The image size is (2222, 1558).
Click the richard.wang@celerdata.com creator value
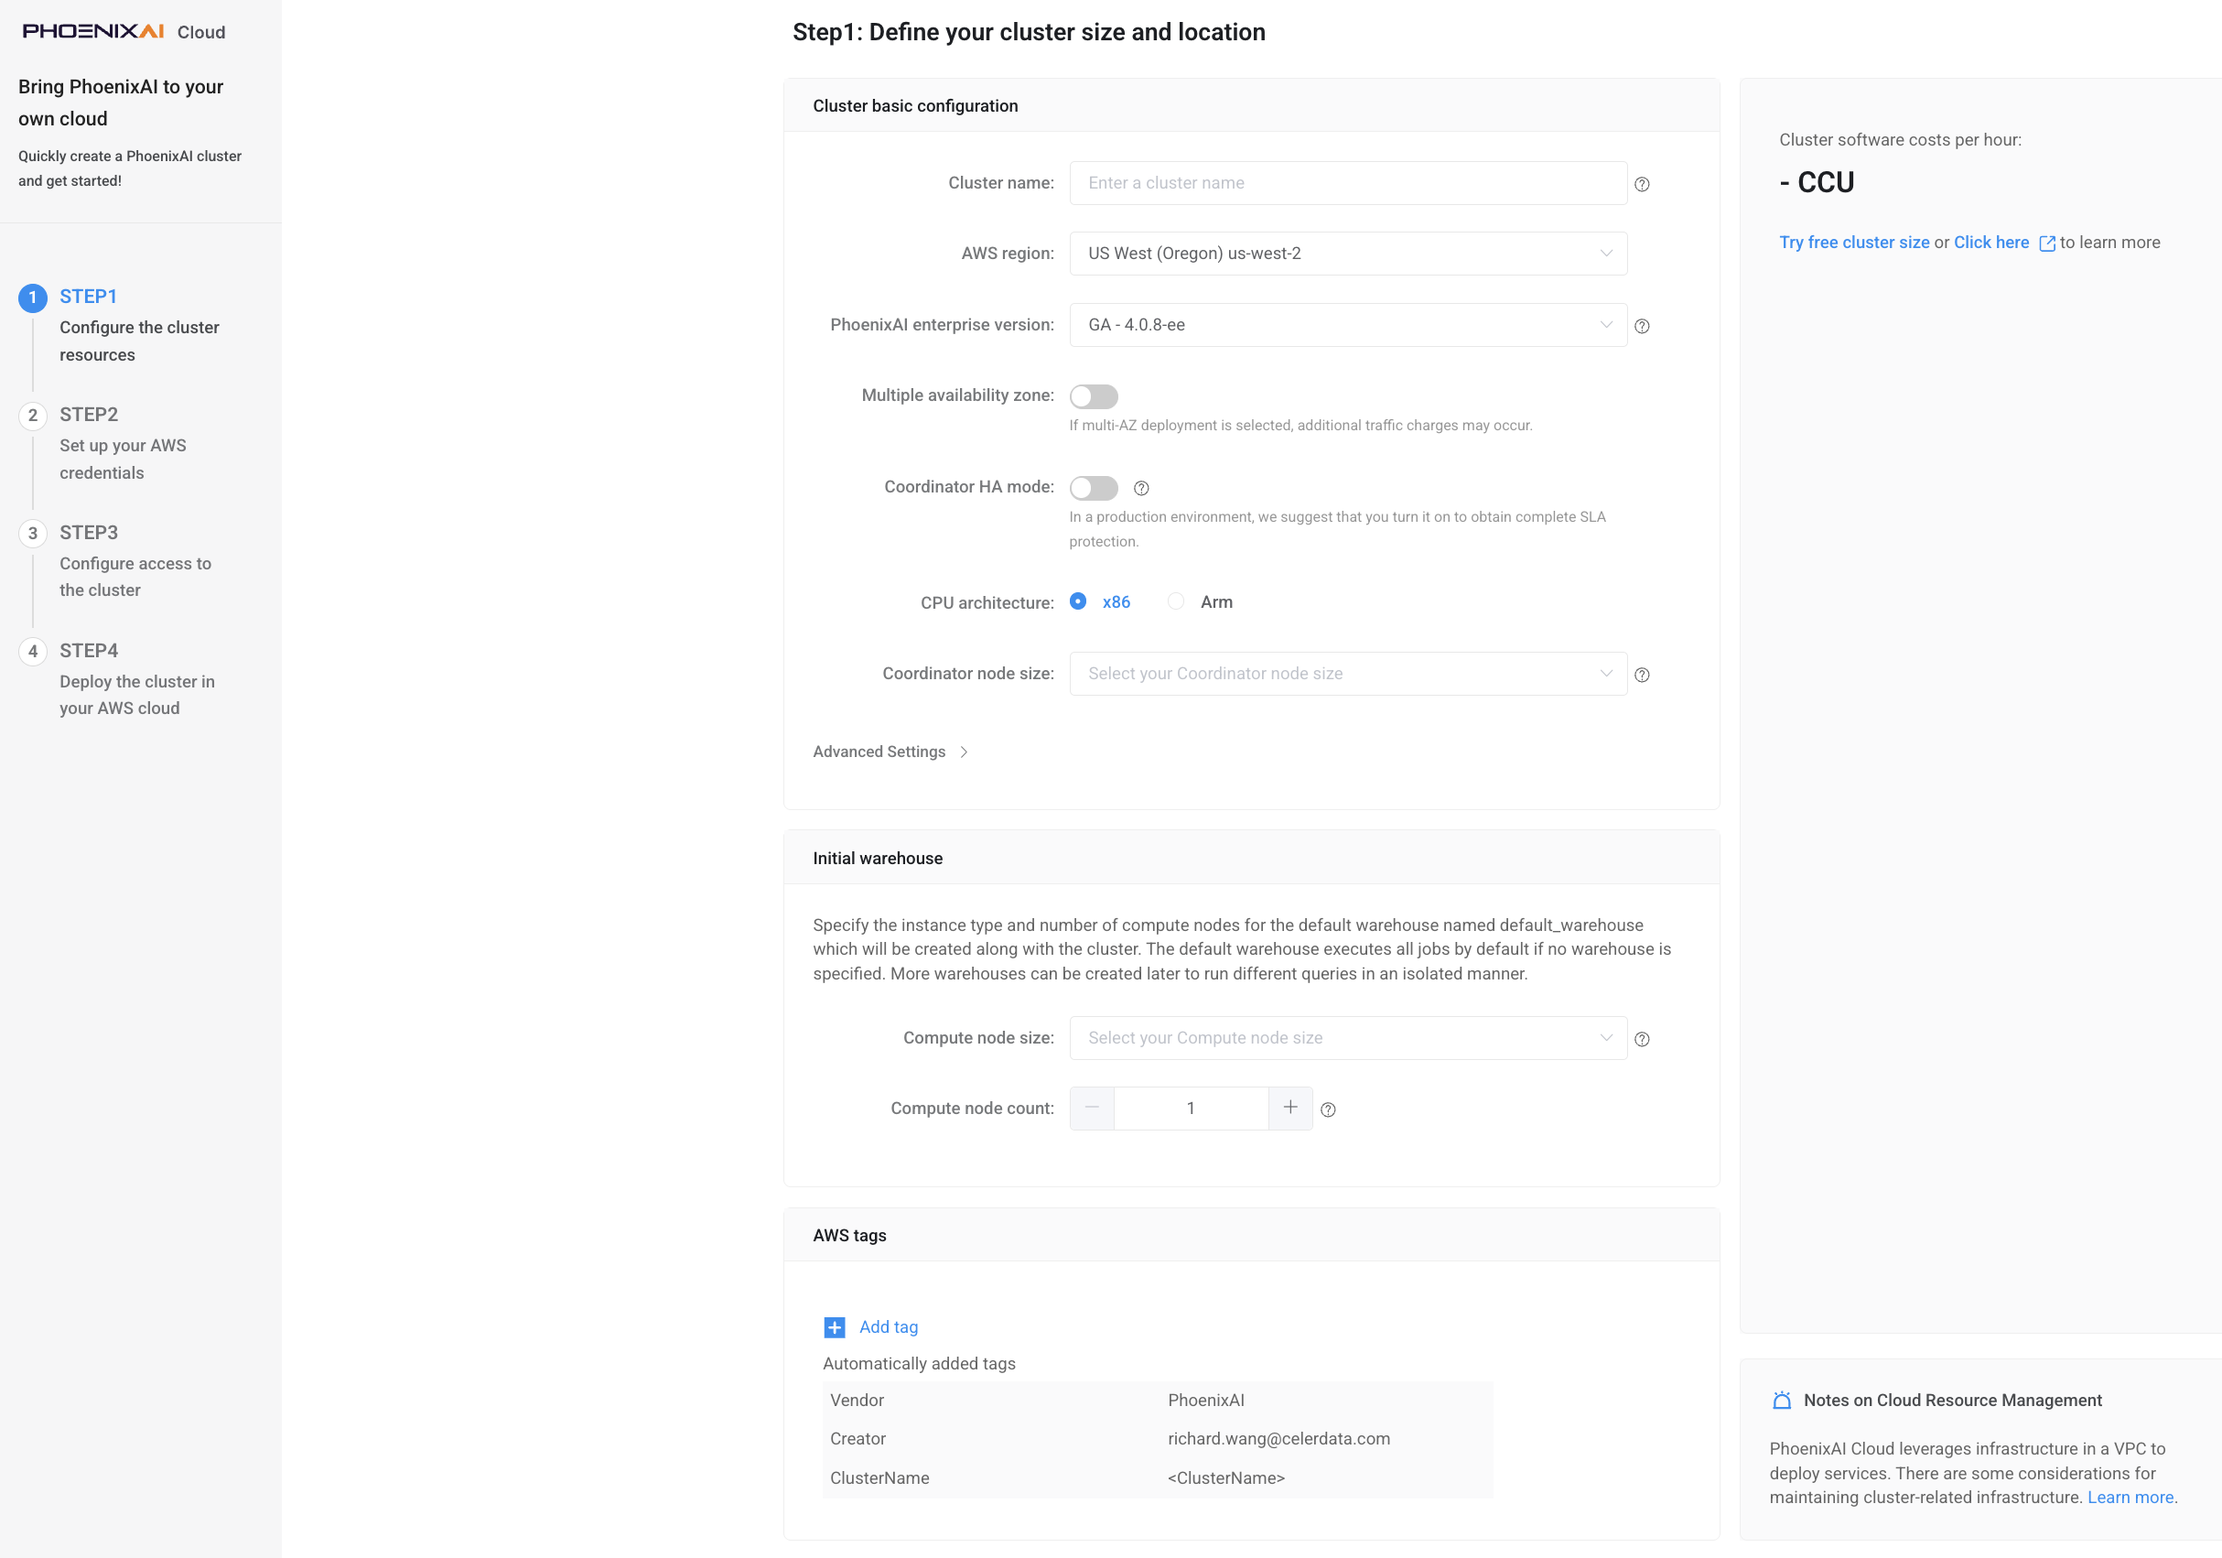coord(1278,1439)
